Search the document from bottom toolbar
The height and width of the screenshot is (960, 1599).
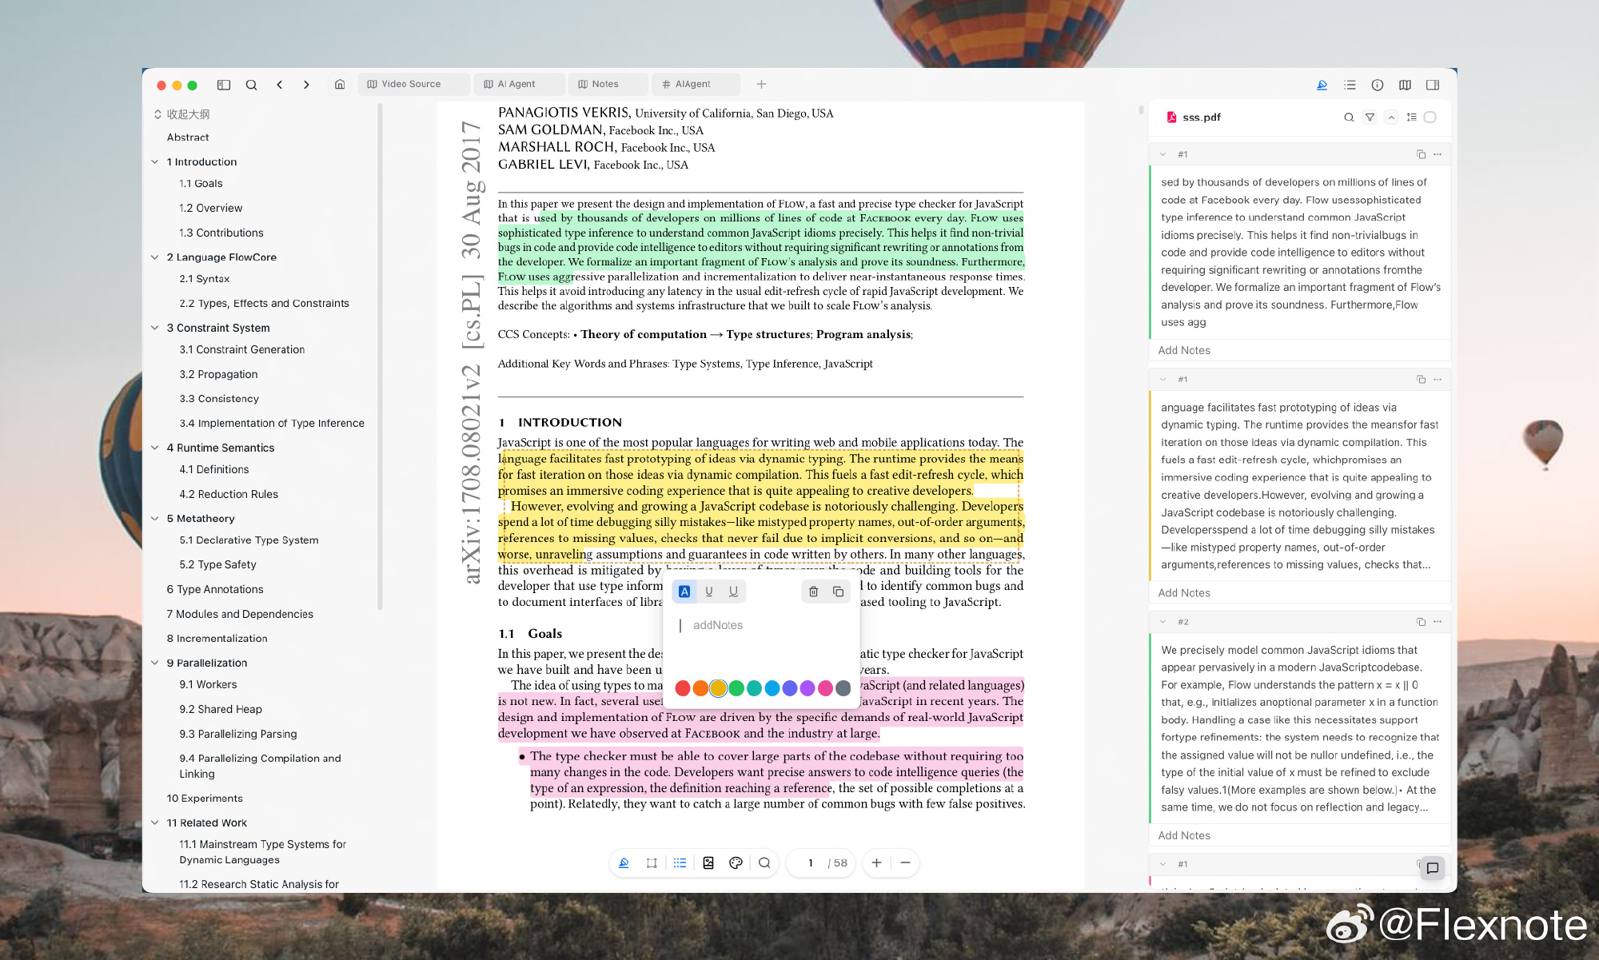(764, 863)
